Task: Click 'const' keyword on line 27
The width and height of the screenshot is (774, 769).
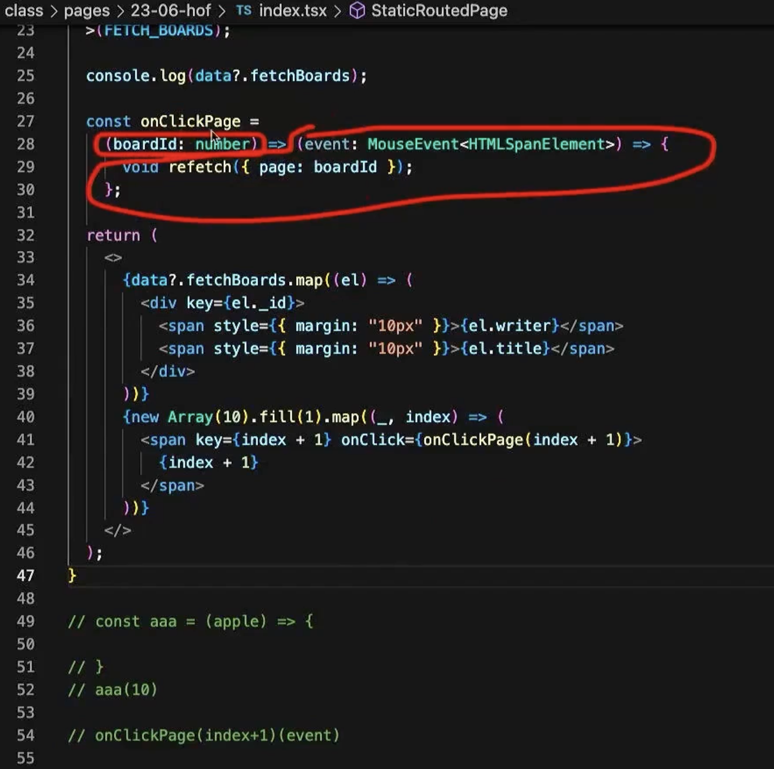Action: coord(109,121)
